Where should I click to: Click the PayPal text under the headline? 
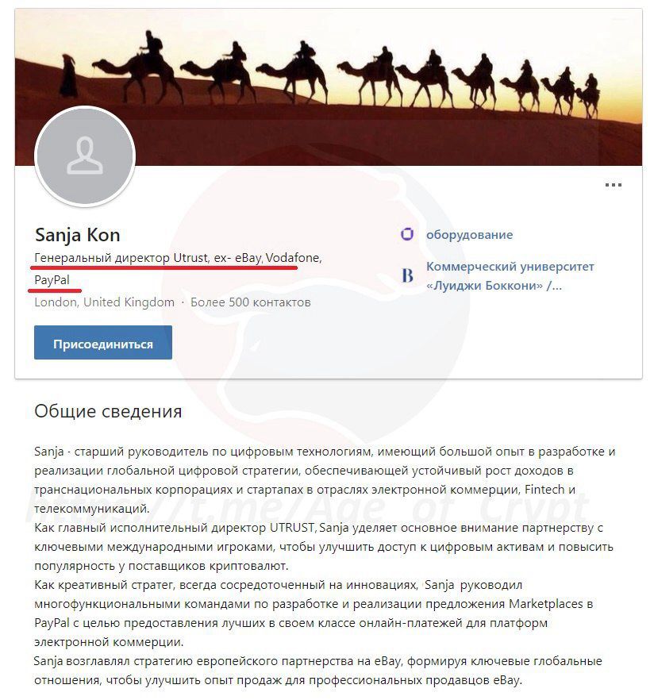click(52, 280)
